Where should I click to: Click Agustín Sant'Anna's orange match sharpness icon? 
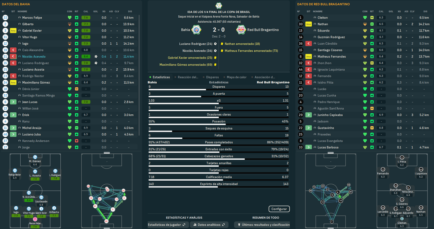point(372,108)
